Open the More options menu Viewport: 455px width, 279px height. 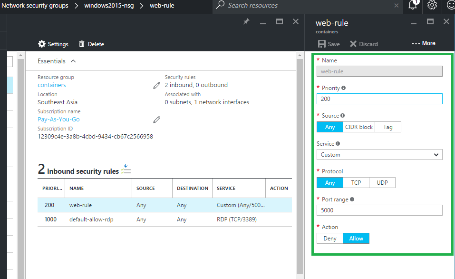(424, 43)
